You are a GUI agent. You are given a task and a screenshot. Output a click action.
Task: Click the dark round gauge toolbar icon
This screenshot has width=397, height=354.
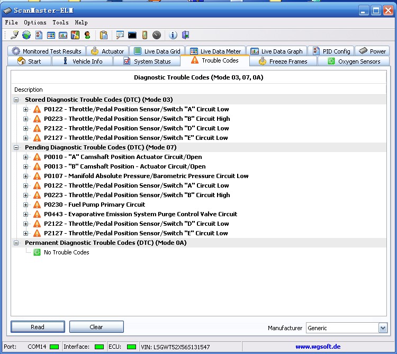[157, 35]
